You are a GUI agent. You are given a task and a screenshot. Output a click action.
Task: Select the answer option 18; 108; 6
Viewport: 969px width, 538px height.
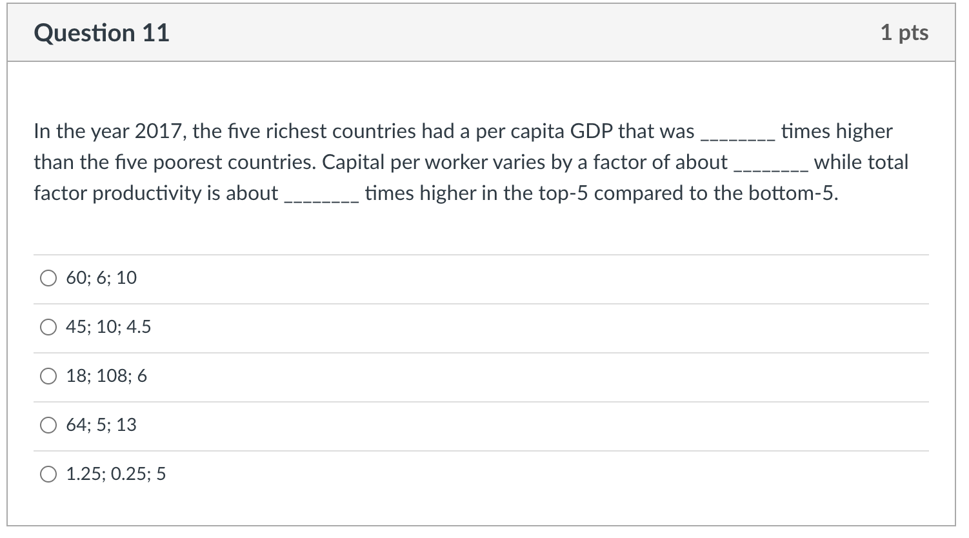coord(48,376)
